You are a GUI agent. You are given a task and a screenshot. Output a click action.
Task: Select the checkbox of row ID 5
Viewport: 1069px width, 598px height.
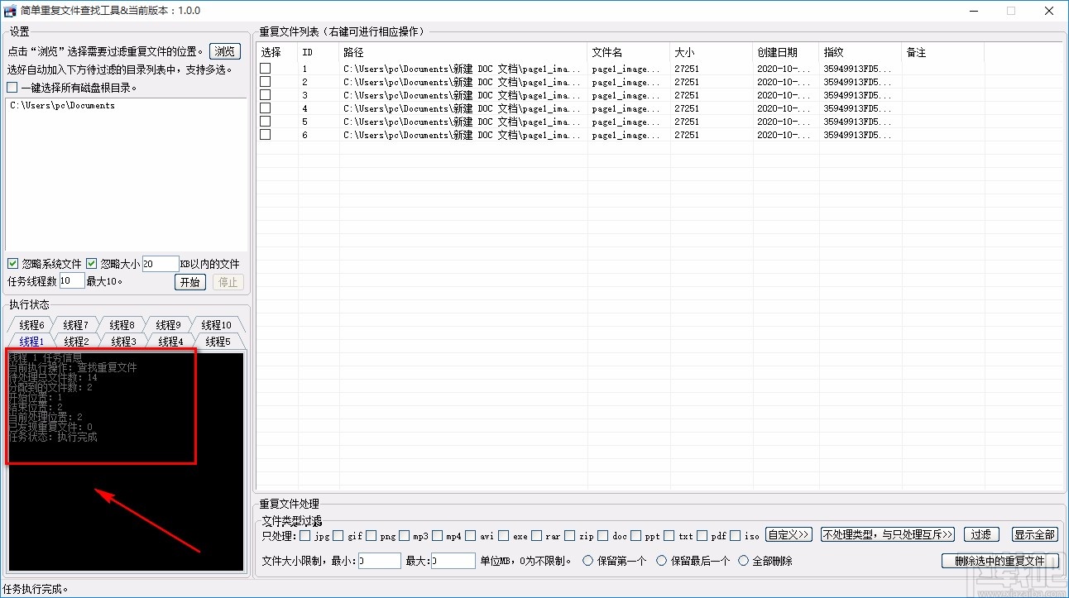[266, 122]
